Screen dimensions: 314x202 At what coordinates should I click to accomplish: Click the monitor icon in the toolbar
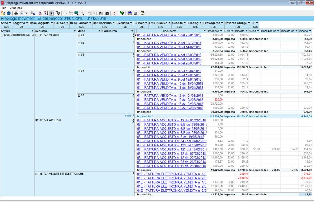click(x=77, y=13)
